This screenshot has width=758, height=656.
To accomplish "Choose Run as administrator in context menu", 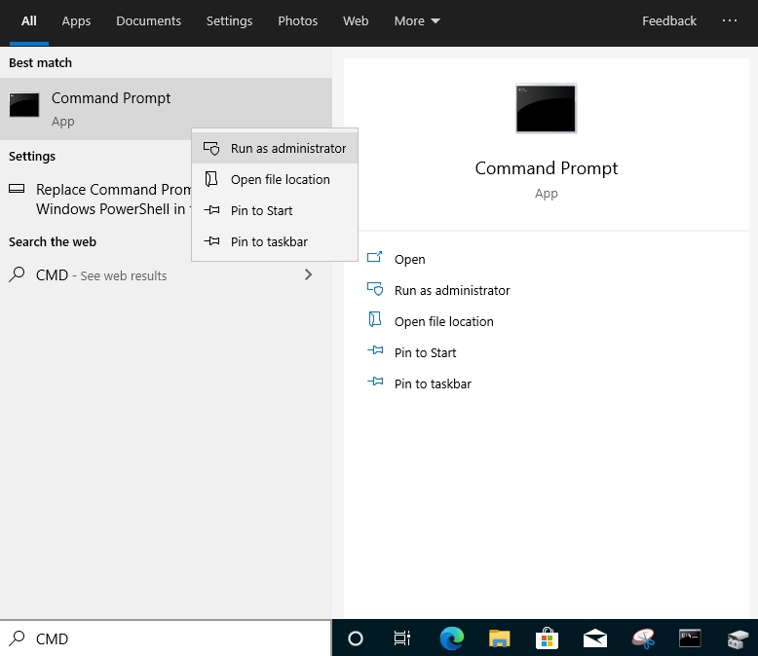I will (x=287, y=149).
